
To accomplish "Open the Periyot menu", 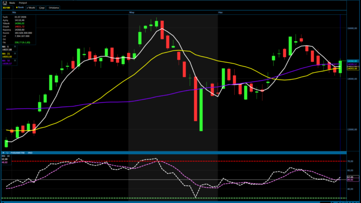I will pyautogui.click(x=23, y=3).
